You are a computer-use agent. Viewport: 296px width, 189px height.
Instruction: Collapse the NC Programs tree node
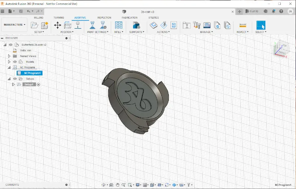click(x=9, y=68)
